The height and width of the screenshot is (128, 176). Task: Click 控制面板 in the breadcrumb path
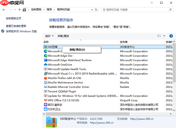36,10
